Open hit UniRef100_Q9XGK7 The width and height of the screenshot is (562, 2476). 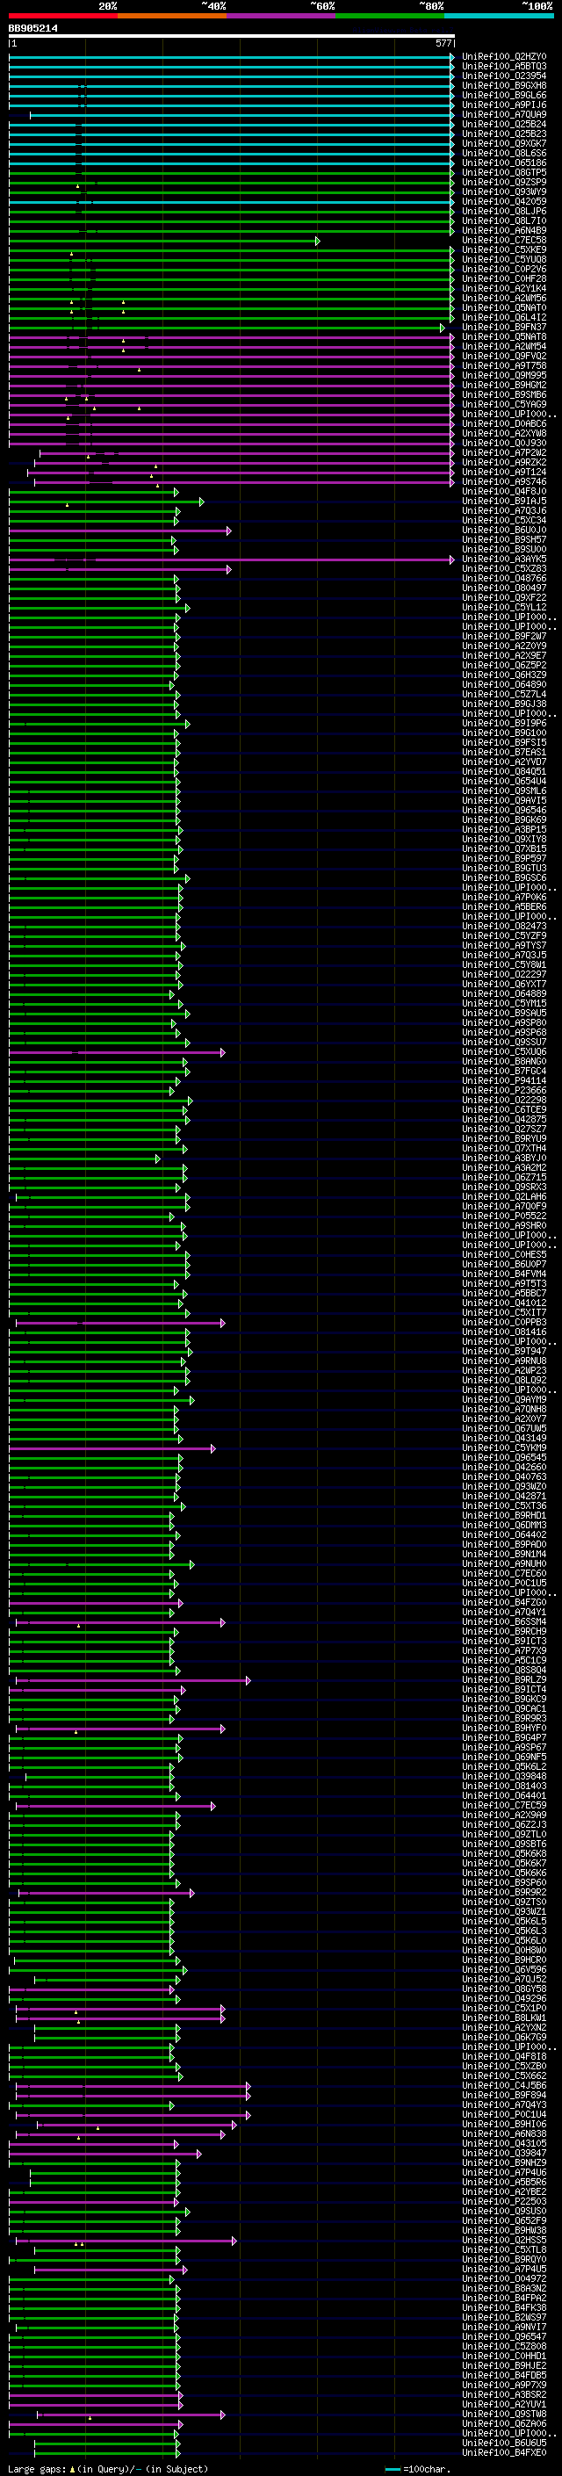coord(504,144)
